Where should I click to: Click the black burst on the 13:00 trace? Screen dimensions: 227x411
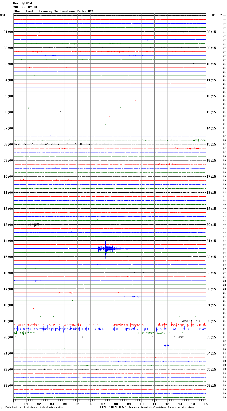(34, 224)
